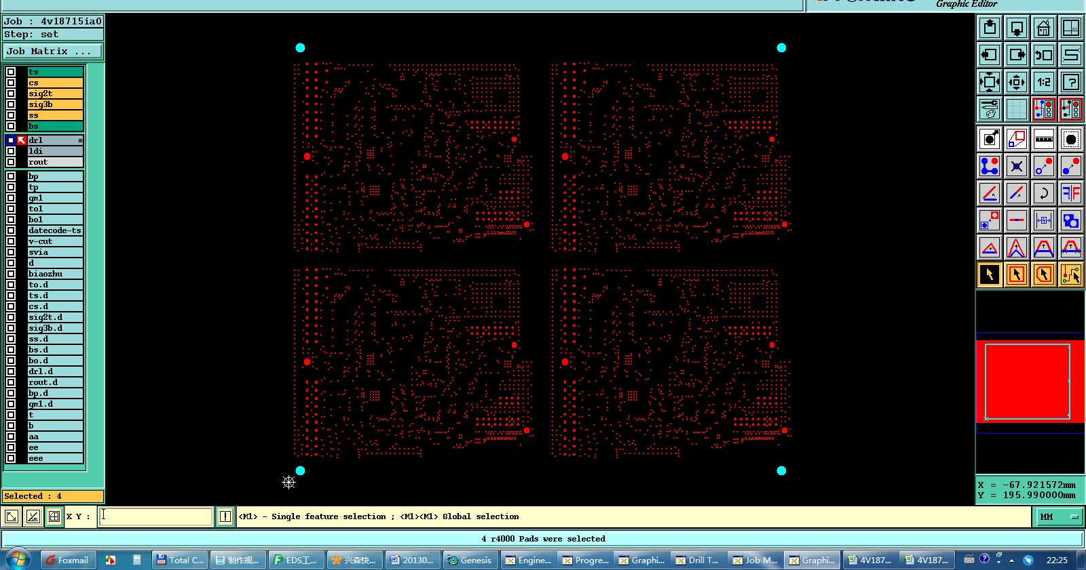Switch to Total C... taskbar window
The height and width of the screenshot is (570, 1086).
[179, 560]
